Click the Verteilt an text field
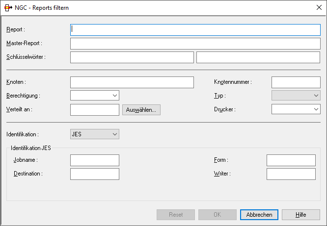Viewport: 327px width, 226px height. (95, 110)
